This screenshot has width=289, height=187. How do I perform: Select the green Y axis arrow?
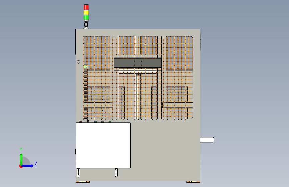21,159
